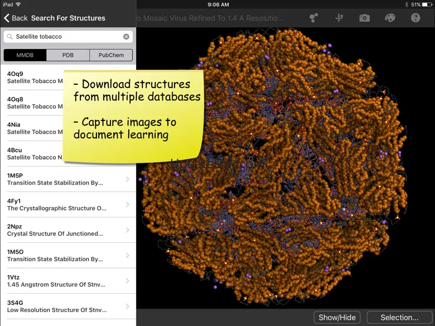Viewport: 435px width, 326px height.
Task: Tap the rotation axis icon in toolbar
Action: click(339, 18)
